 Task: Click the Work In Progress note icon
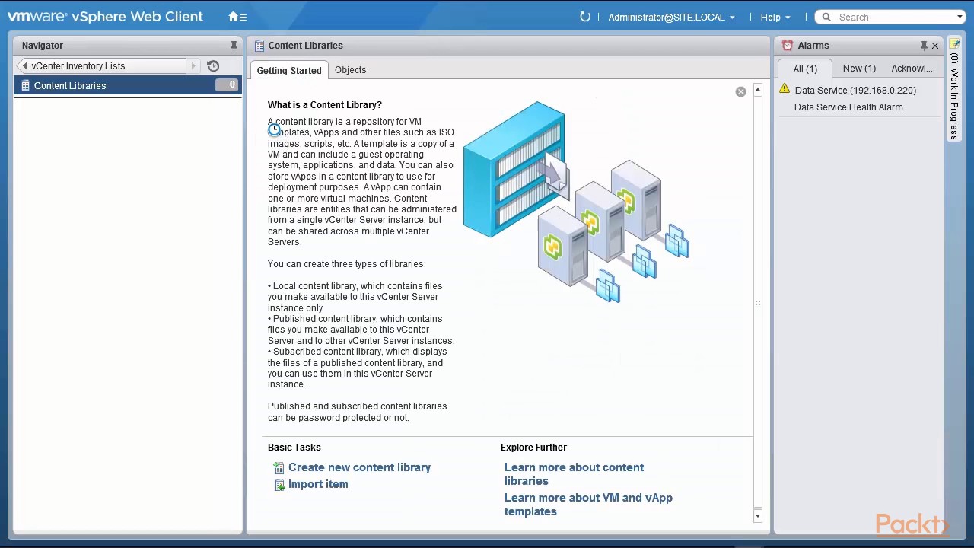(954, 44)
